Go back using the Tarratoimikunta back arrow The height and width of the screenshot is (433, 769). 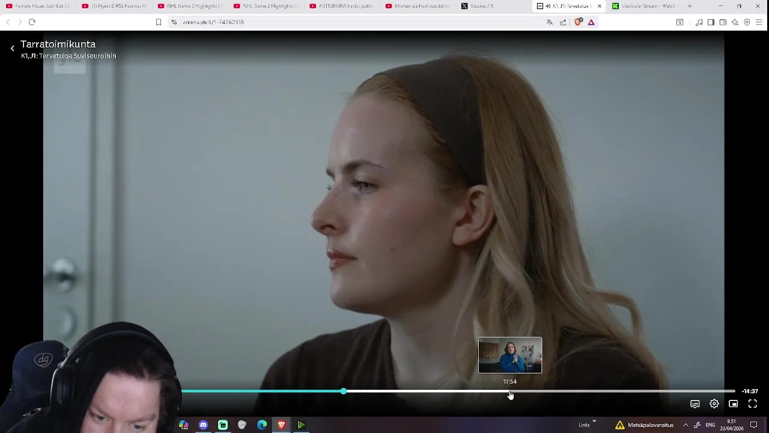(12, 48)
